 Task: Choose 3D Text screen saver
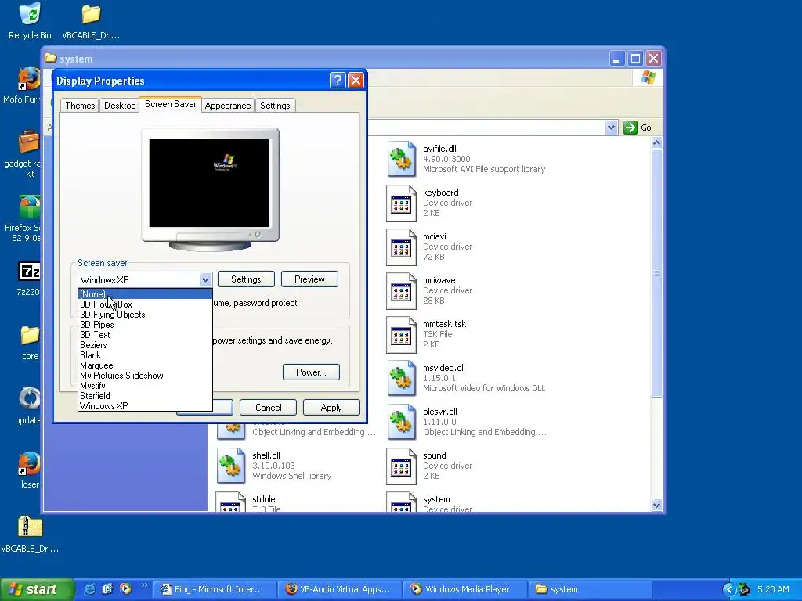[145, 335]
